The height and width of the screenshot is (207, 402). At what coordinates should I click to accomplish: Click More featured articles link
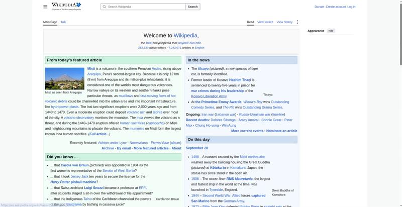pyautogui.click(x=151, y=148)
